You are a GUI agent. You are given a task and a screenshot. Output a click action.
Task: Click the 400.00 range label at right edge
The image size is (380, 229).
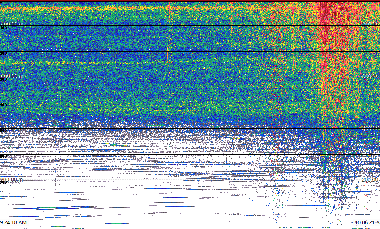pyautogui.click(x=371, y=128)
